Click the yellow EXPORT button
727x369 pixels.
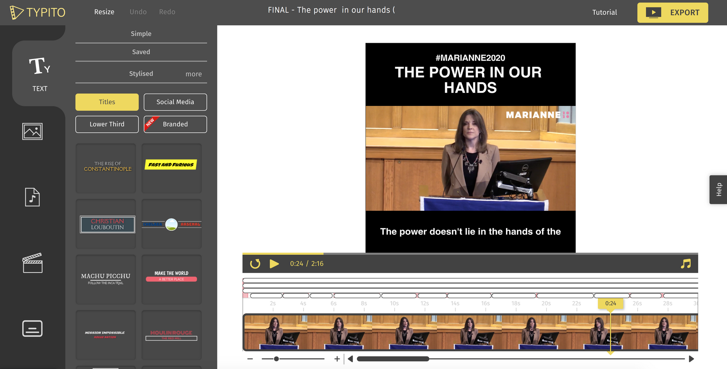tap(672, 13)
